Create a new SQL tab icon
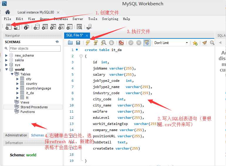This screenshot has height=166, width=226. point(9,27)
